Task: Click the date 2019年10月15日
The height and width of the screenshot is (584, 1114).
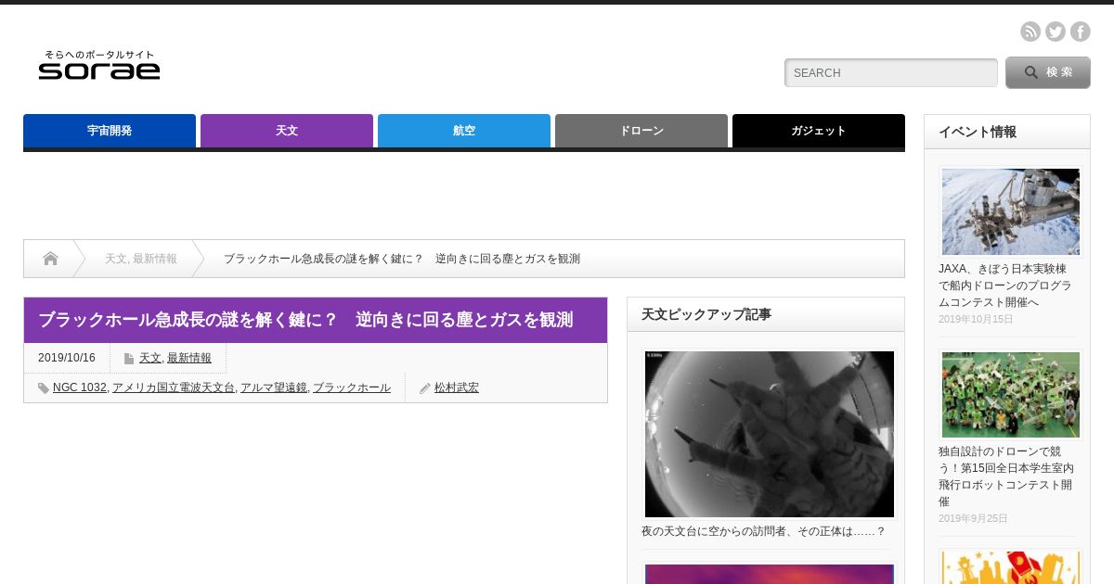Action: tap(976, 319)
